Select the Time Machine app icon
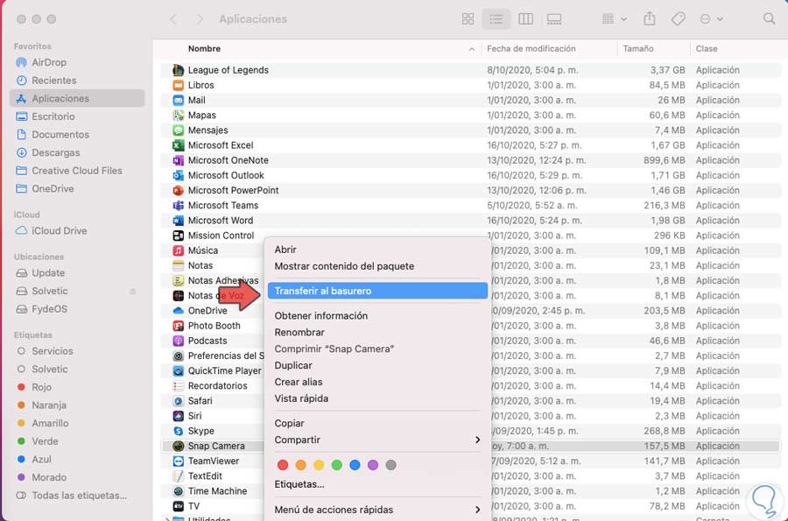Screen dimensions: 788x521 click(178, 491)
